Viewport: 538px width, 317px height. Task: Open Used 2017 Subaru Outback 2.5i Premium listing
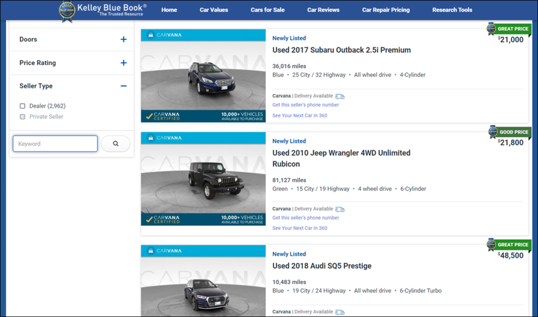point(342,50)
